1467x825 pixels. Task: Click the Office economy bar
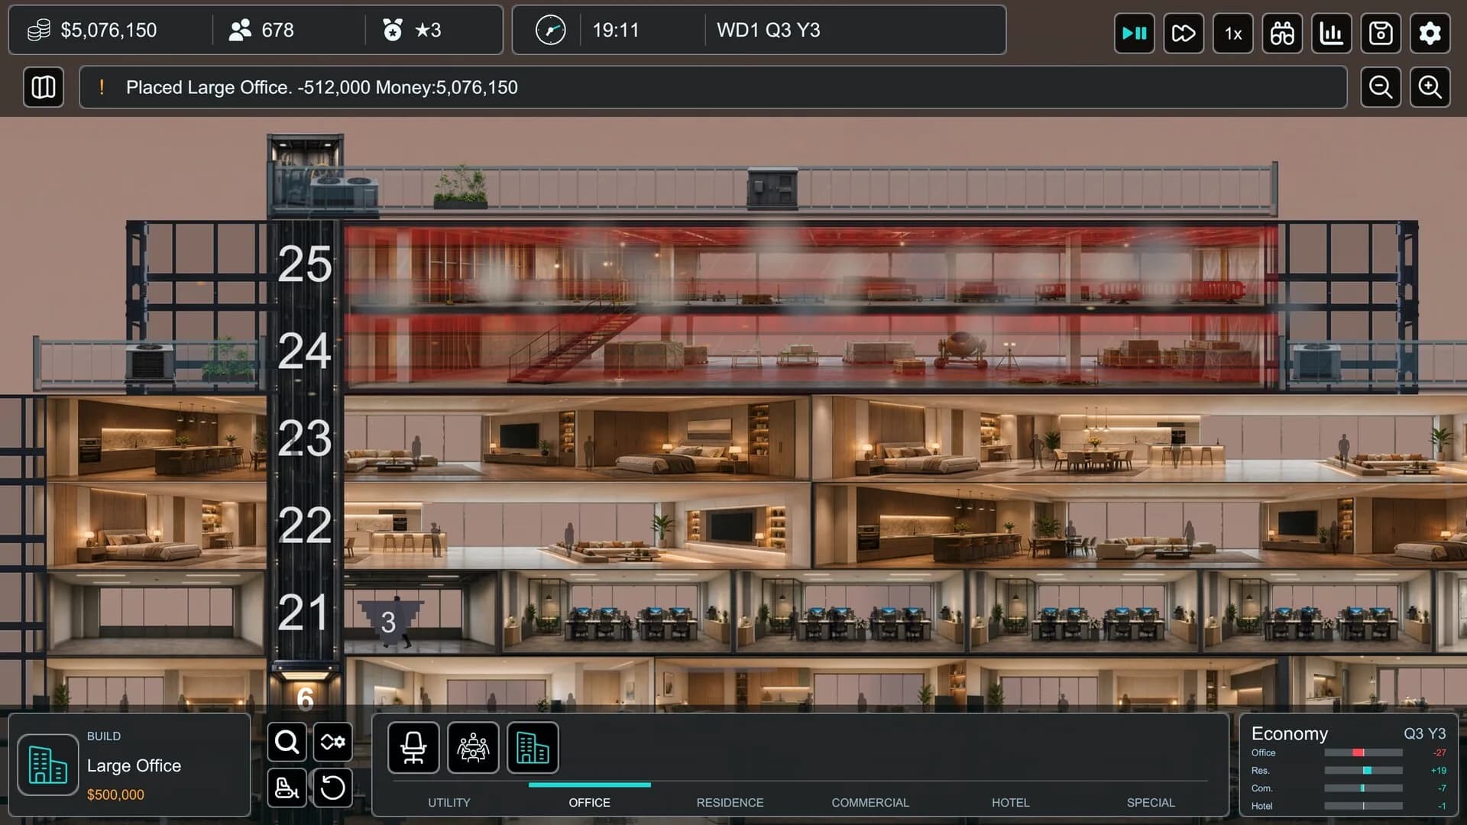point(1363,752)
